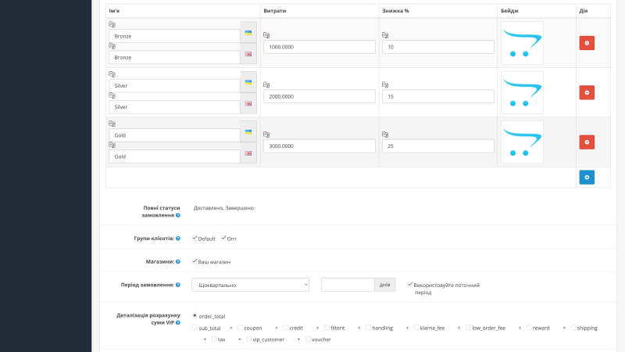Enable the klarna_fee checkbox
The width and height of the screenshot is (625, 352).
point(416,327)
